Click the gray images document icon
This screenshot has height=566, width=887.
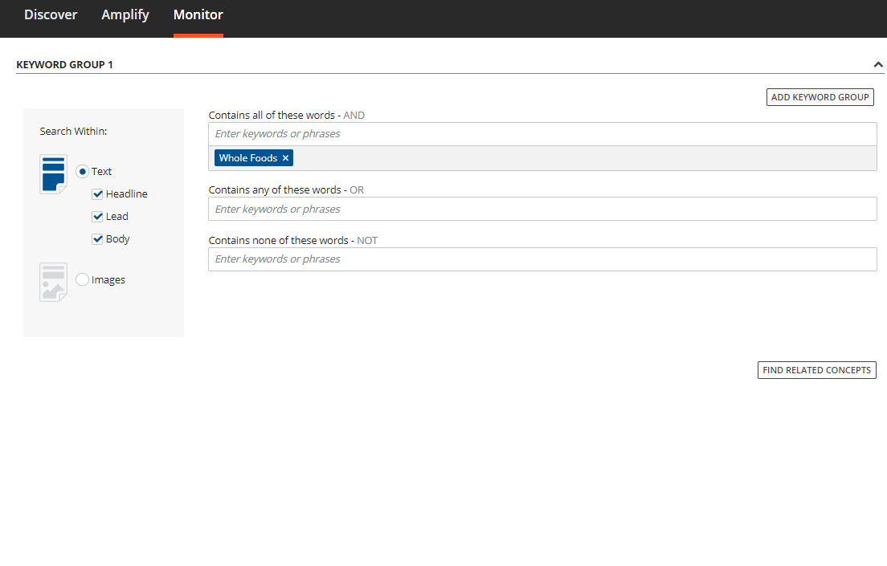pyautogui.click(x=54, y=282)
